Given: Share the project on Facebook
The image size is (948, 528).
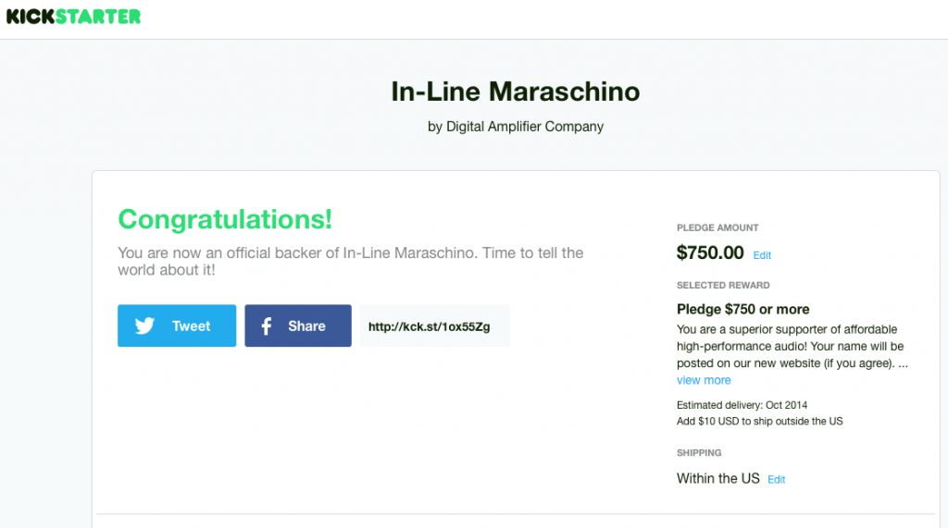Looking at the screenshot, I should click(x=298, y=325).
